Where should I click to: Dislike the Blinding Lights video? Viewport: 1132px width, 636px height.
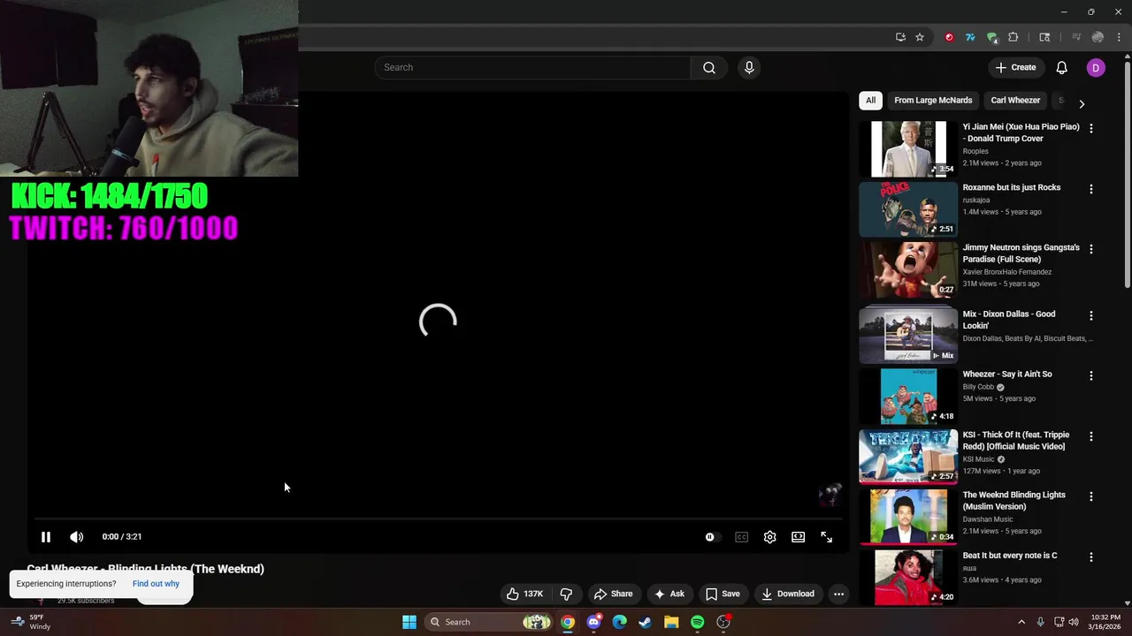pyautogui.click(x=567, y=594)
